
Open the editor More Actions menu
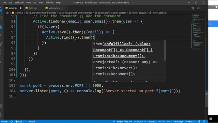(203, 8)
